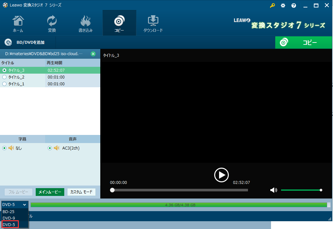Open the 書き込み (Burn) module
333x229 pixels.
[x=85, y=23]
